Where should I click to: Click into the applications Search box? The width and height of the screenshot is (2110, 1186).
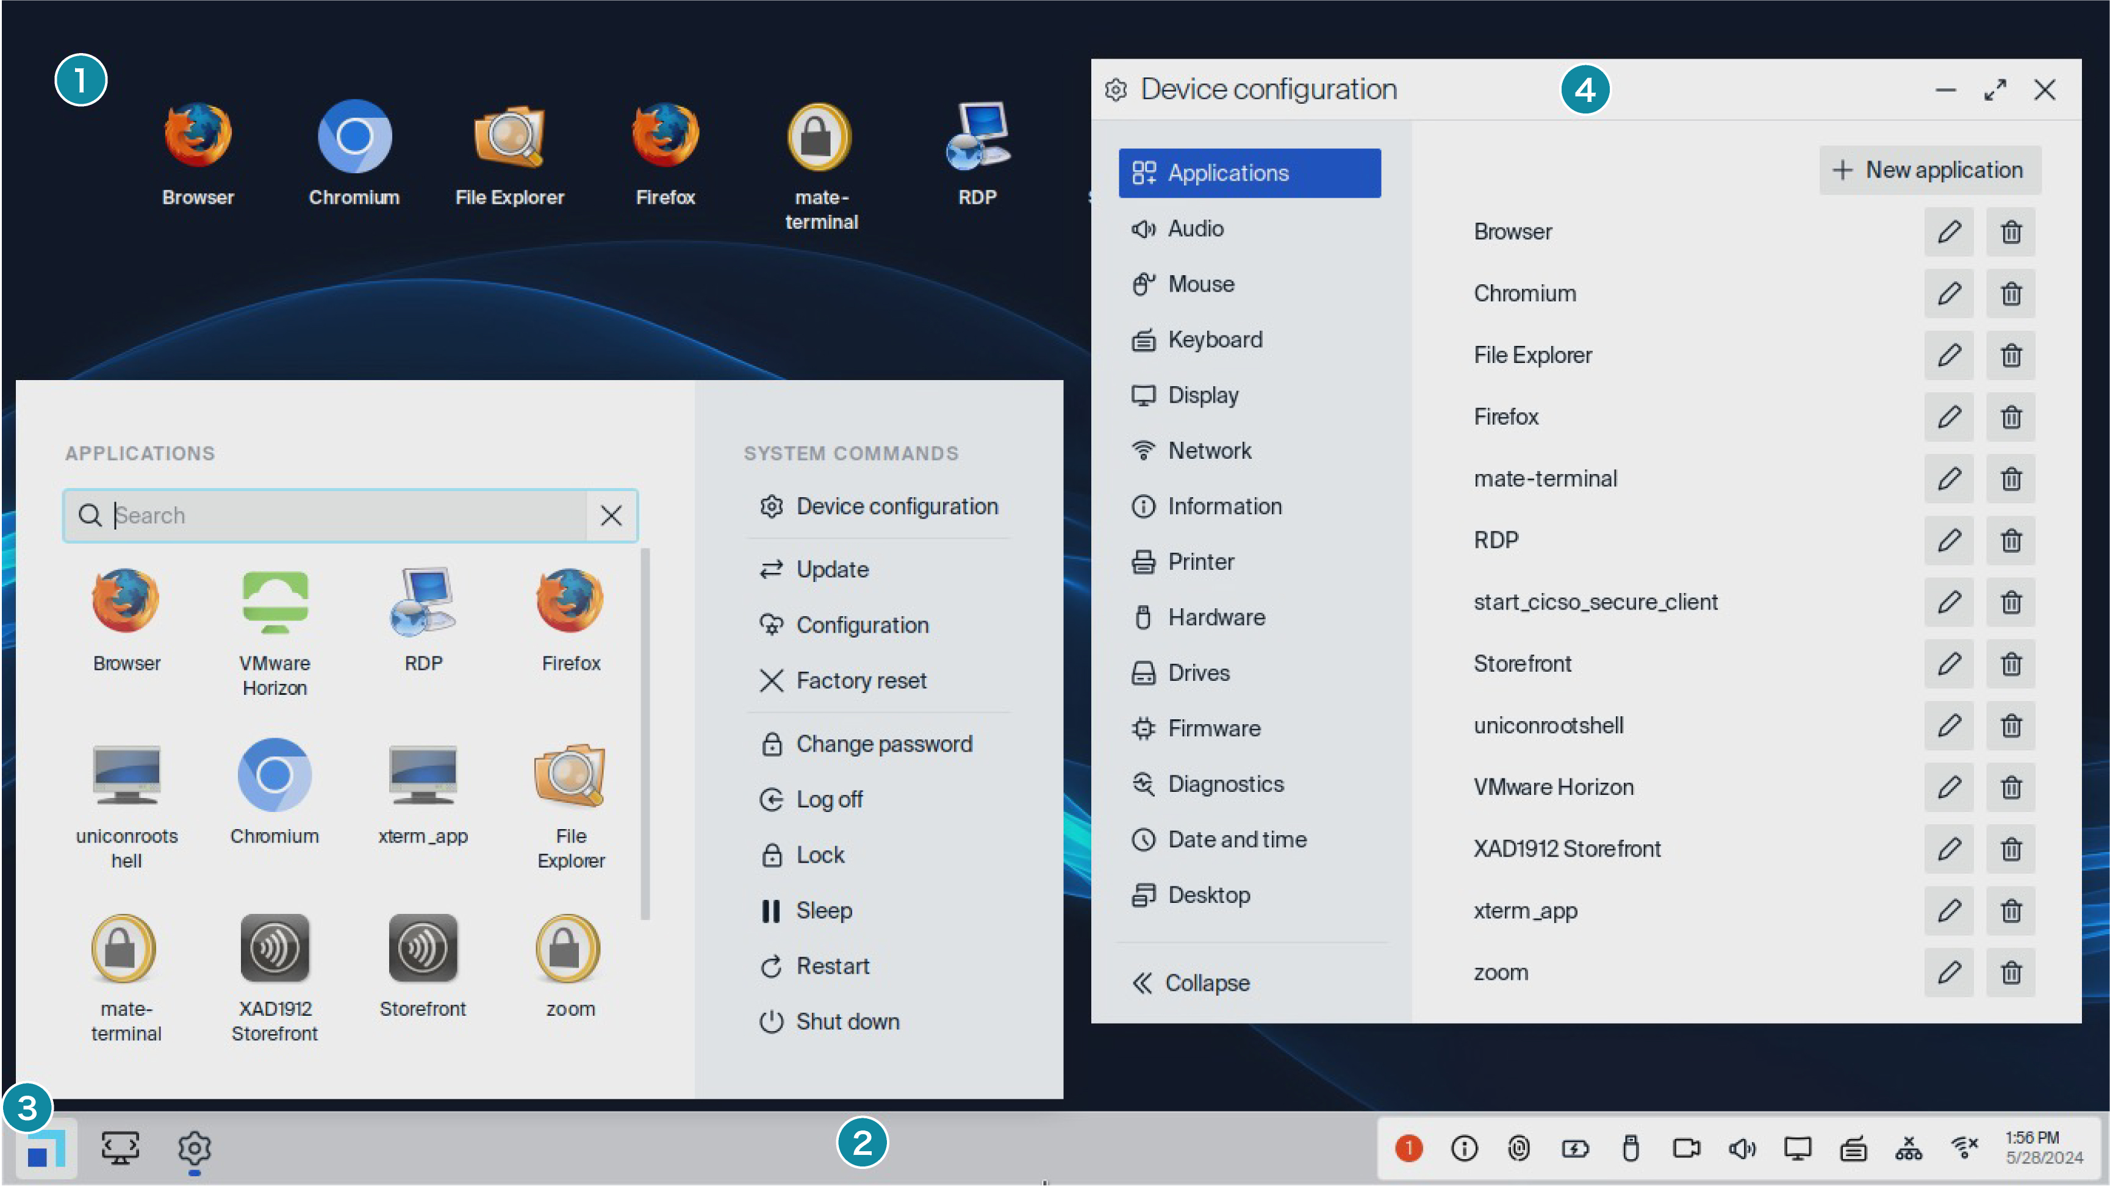(x=344, y=515)
